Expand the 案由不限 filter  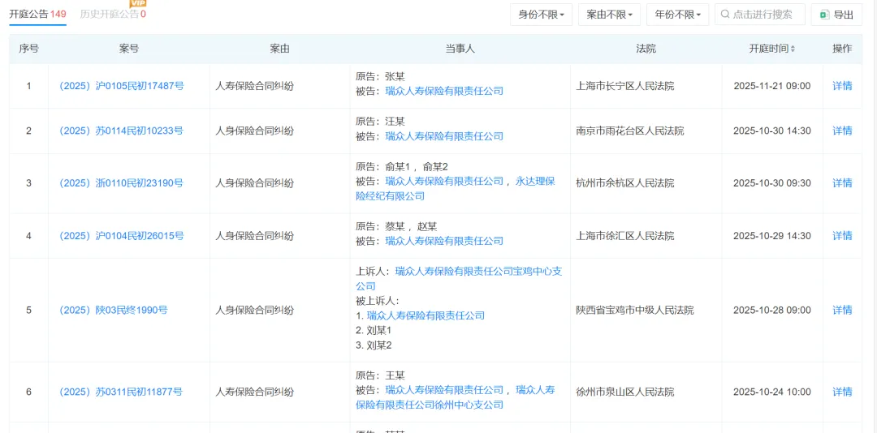coord(610,15)
